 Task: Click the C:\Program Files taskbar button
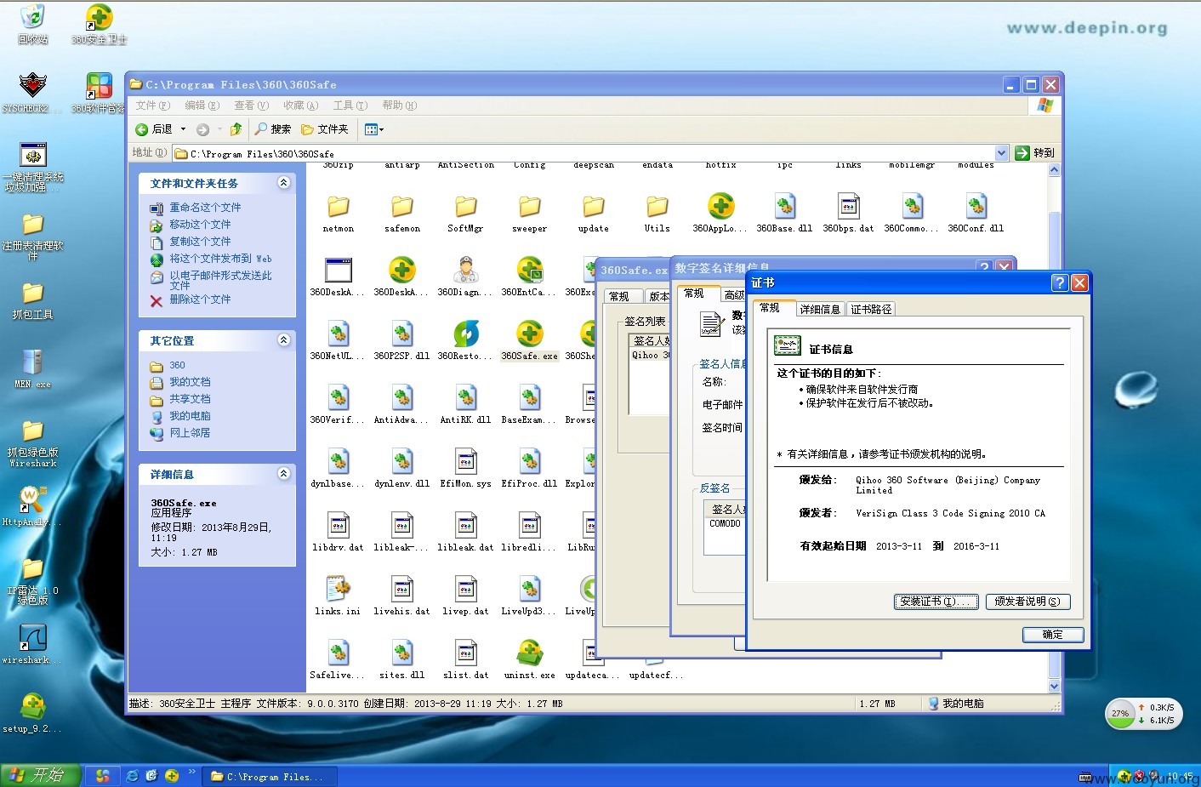pyautogui.click(x=271, y=776)
